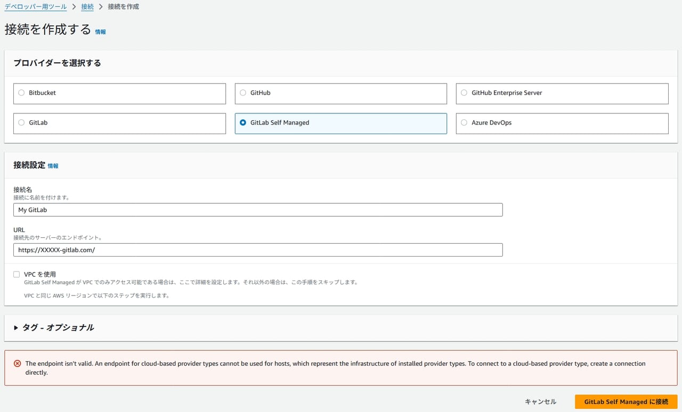Select GitHub Enterprise Server provider option

(464, 93)
